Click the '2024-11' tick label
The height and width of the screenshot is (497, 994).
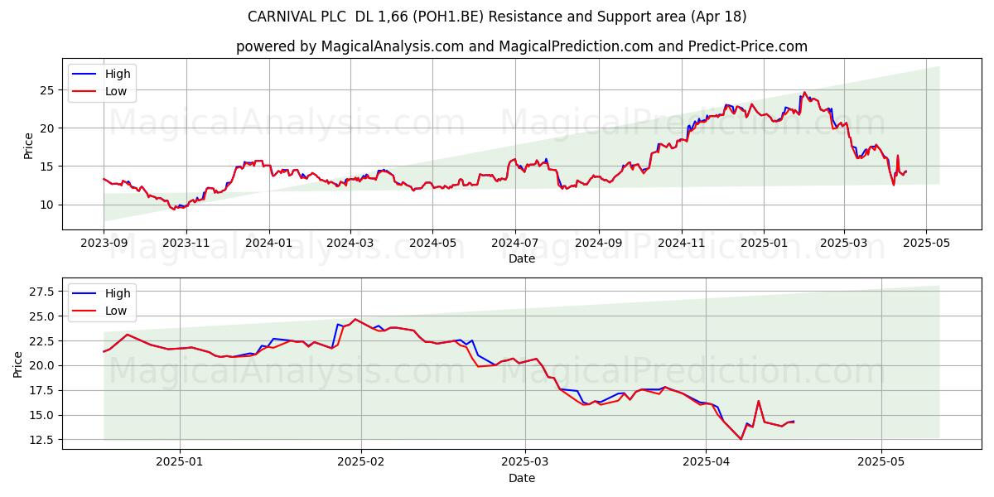[681, 244]
